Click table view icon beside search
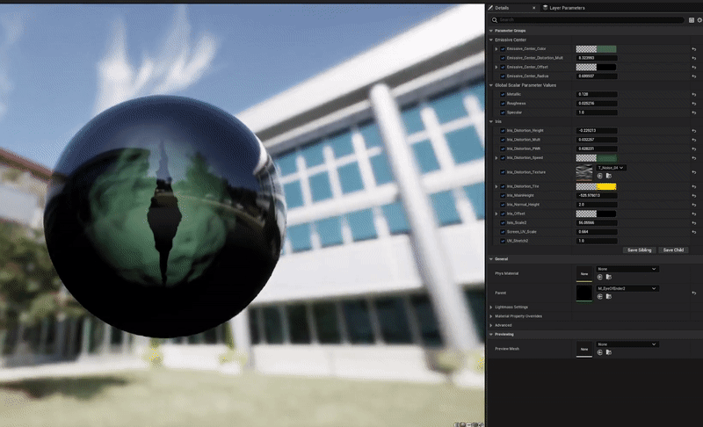The height and width of the screenshot is (427, 703). point(691,19)
